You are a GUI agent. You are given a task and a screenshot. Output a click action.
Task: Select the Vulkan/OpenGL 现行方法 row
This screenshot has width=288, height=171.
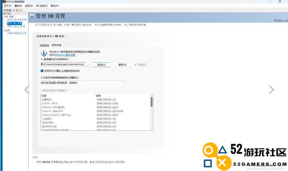(96, 115)
